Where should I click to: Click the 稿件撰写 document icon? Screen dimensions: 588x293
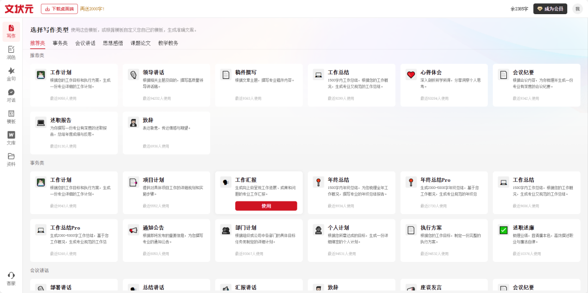pyautogui.click(x=226, y=74)
